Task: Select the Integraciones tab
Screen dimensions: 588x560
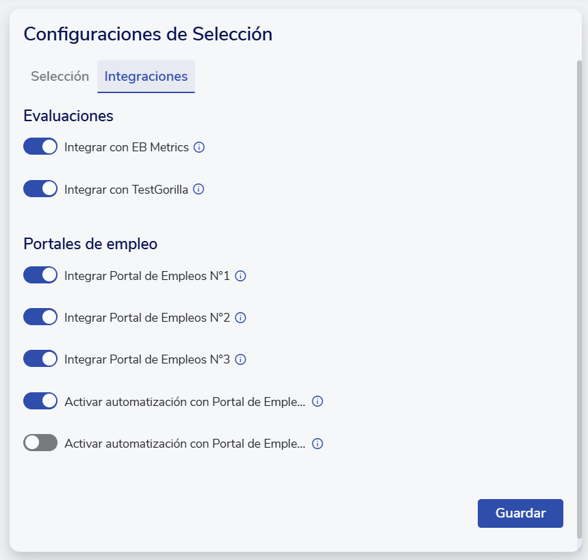Action: (146, 76)
